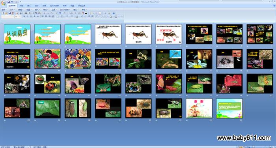Select the 认识昆虫 title slide thumbnail
Image resolution: width=276 pixels, height=148 pixels.
[17, 34]
